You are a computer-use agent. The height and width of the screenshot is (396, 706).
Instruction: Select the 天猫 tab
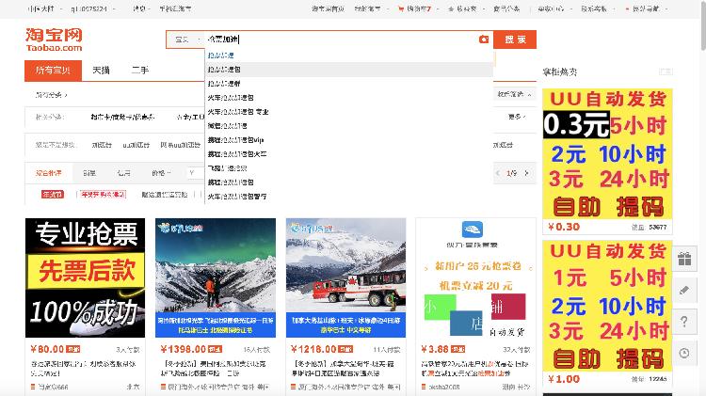point(101,71)
